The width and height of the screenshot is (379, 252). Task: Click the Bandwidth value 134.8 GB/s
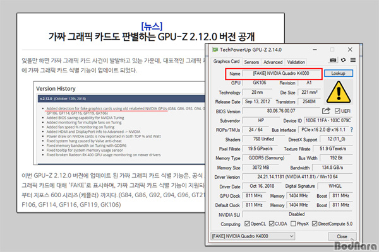tap(332, 168)
